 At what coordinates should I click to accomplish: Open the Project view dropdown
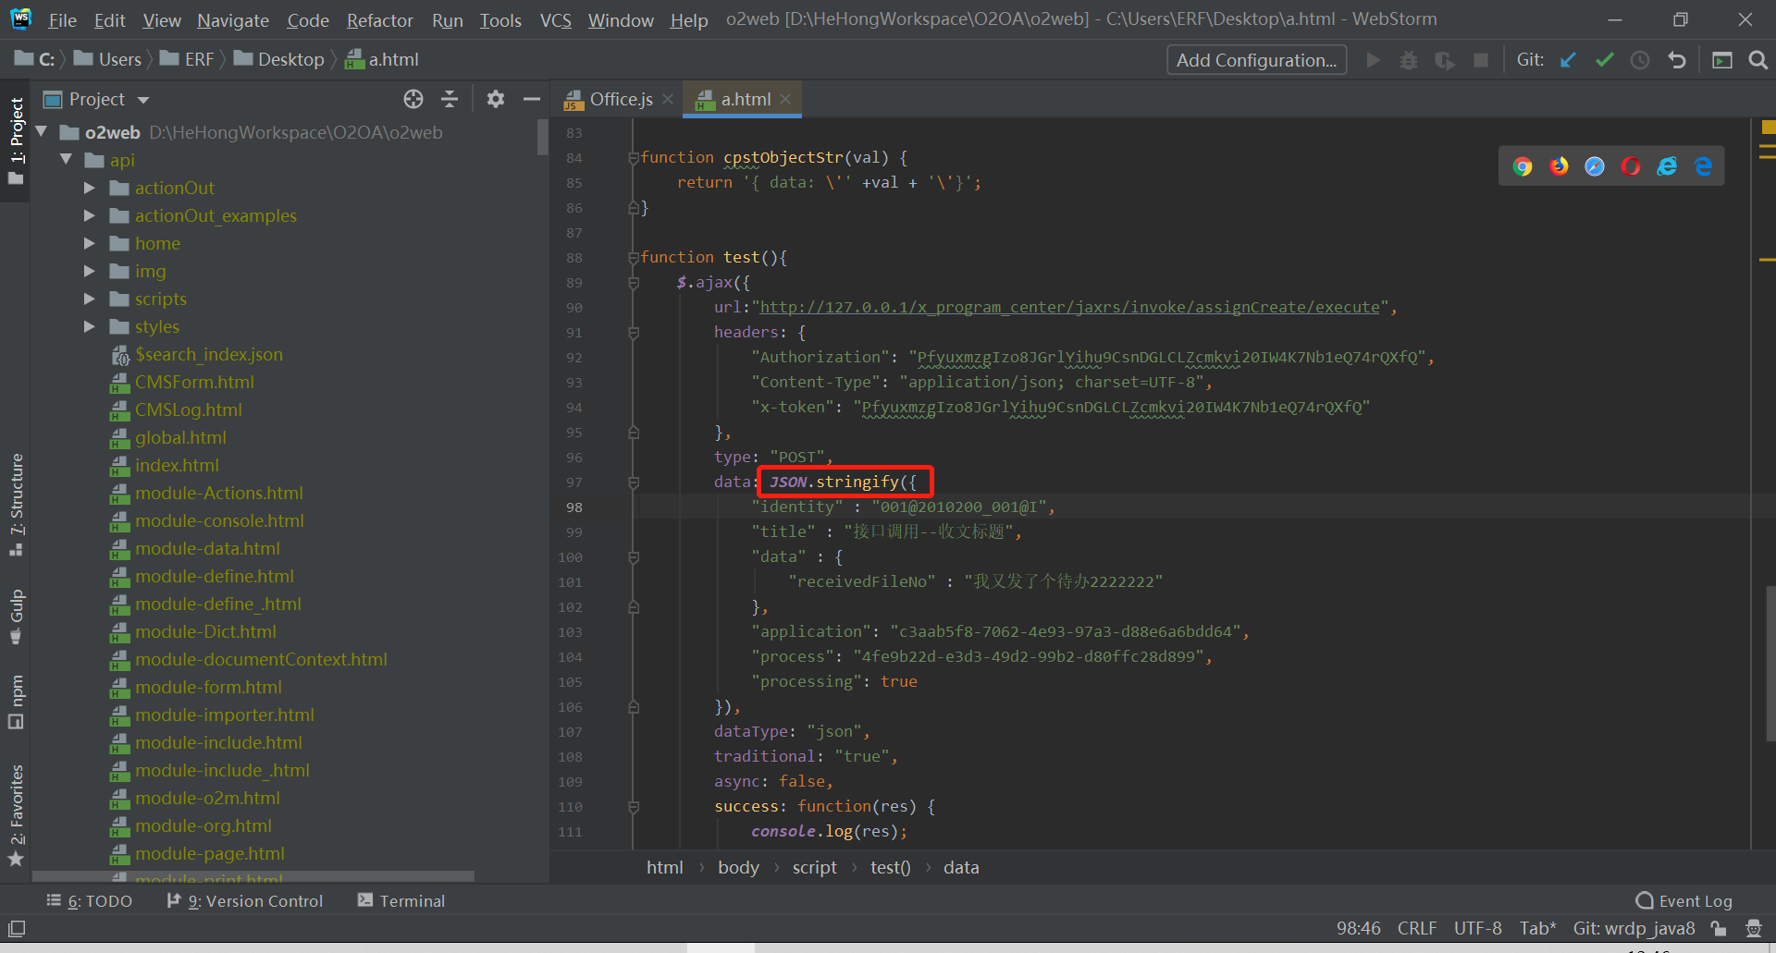pyautogui.click(x=143, y=100)
